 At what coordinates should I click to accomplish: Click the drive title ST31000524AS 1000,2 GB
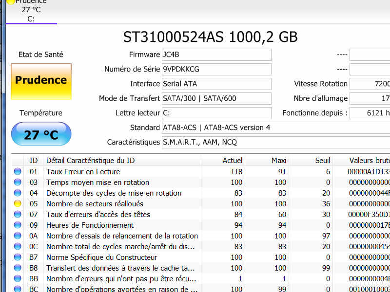tap(211, 37)
